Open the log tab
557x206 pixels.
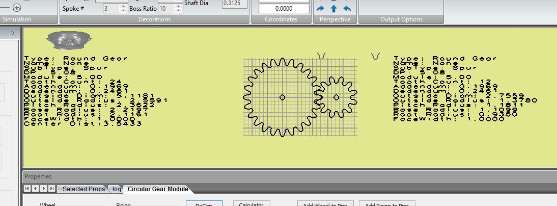click(117, 189)
